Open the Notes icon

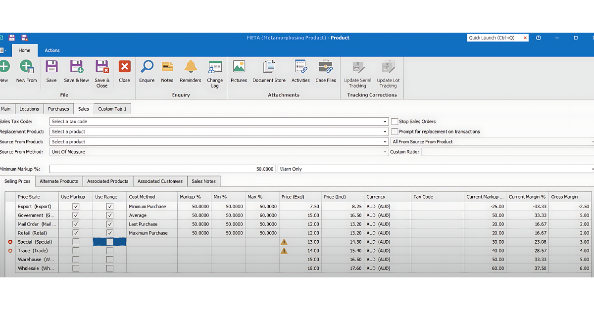coord(167,72)
